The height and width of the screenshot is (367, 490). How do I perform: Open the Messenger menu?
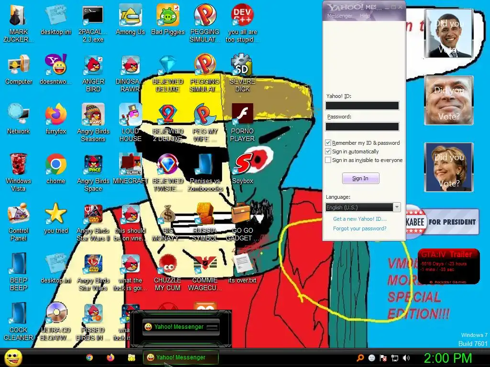click(339, 16)
